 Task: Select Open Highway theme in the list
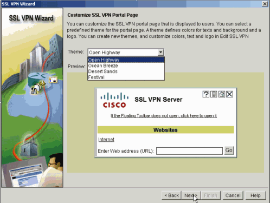click(x=126, y=60)
